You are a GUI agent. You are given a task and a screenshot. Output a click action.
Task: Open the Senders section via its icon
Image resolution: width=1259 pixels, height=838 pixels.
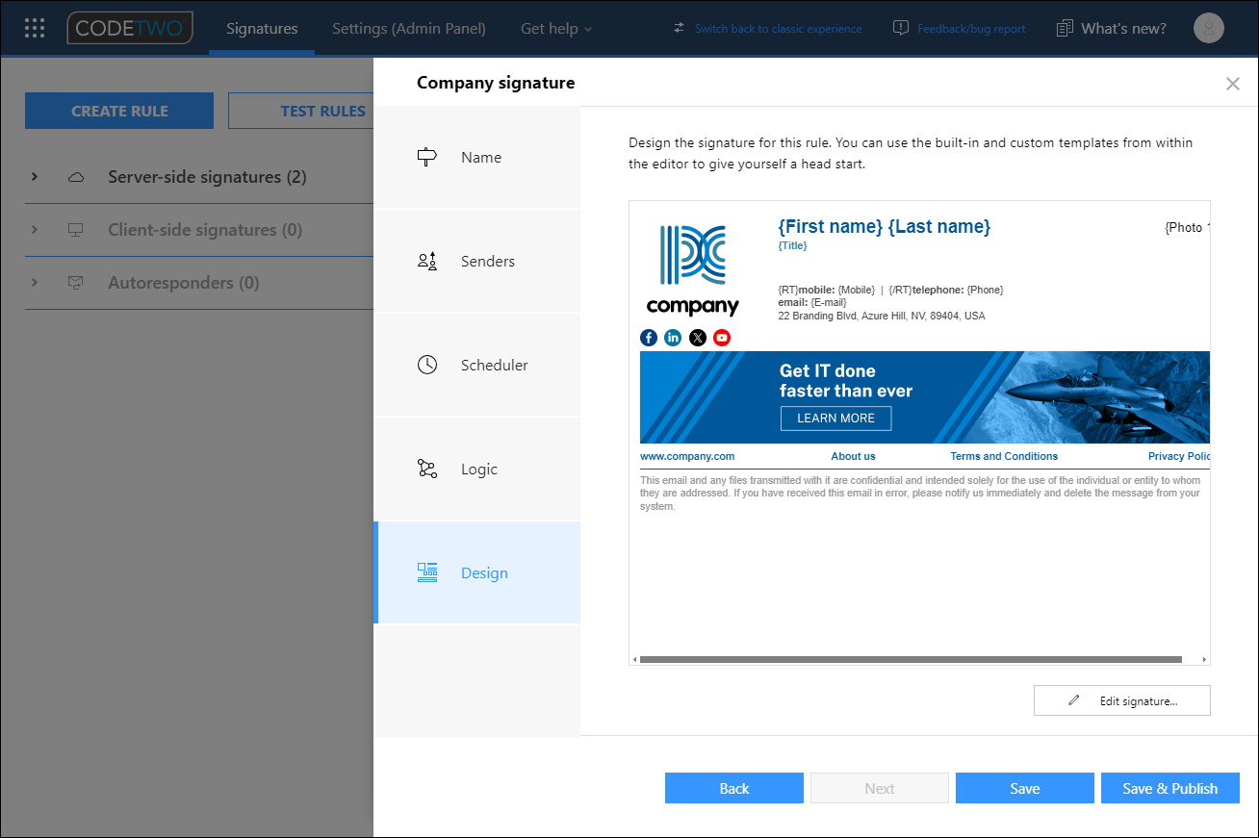pos(426,261)
